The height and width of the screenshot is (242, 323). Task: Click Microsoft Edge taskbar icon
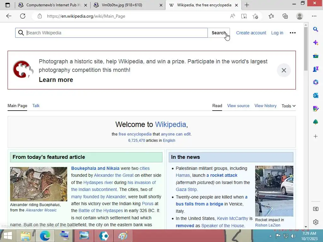[45, 236]
